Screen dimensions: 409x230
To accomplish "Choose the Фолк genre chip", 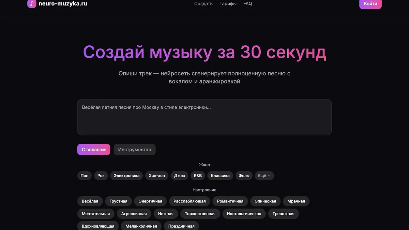I will click(244, 176).
